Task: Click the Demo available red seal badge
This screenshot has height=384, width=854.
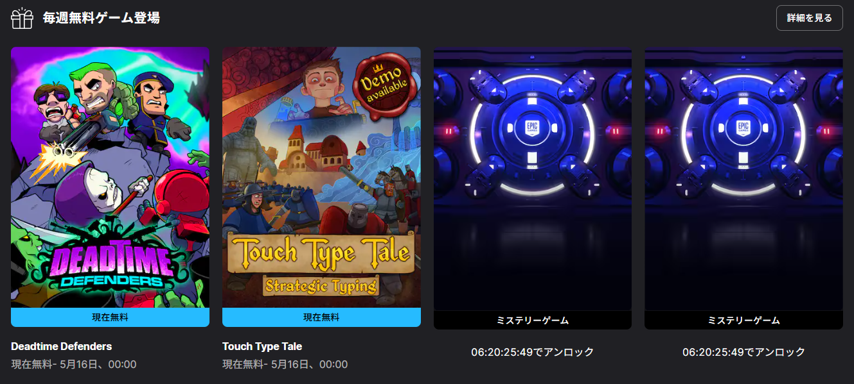Action: coord(384,85)
